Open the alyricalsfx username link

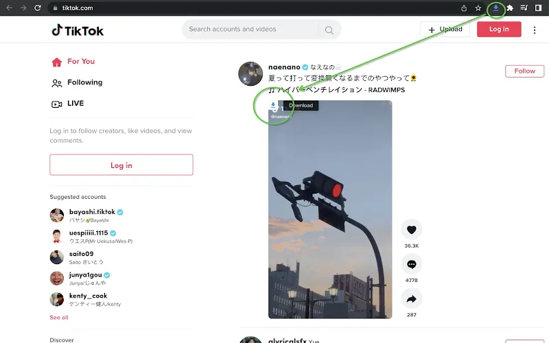click(287, 340)
